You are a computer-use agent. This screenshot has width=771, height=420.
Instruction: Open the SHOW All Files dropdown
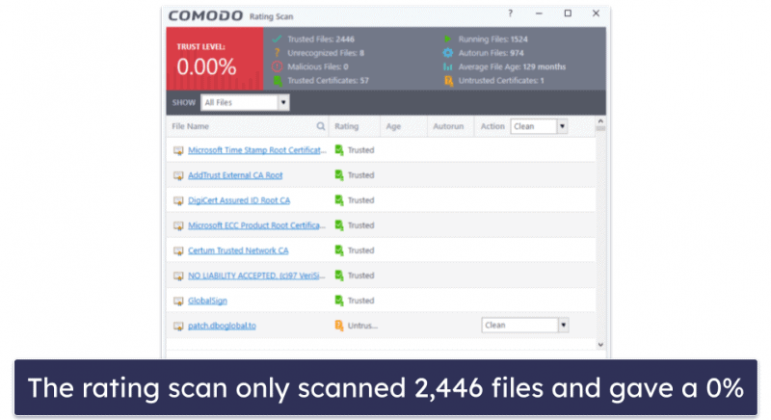coord(245,102)
